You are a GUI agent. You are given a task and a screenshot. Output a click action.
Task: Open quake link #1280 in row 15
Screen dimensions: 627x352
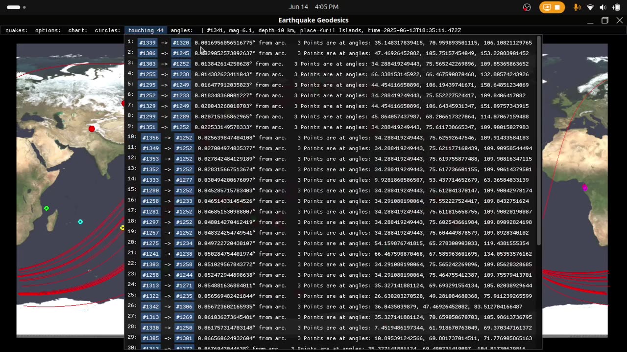click(x=150, y=191)
